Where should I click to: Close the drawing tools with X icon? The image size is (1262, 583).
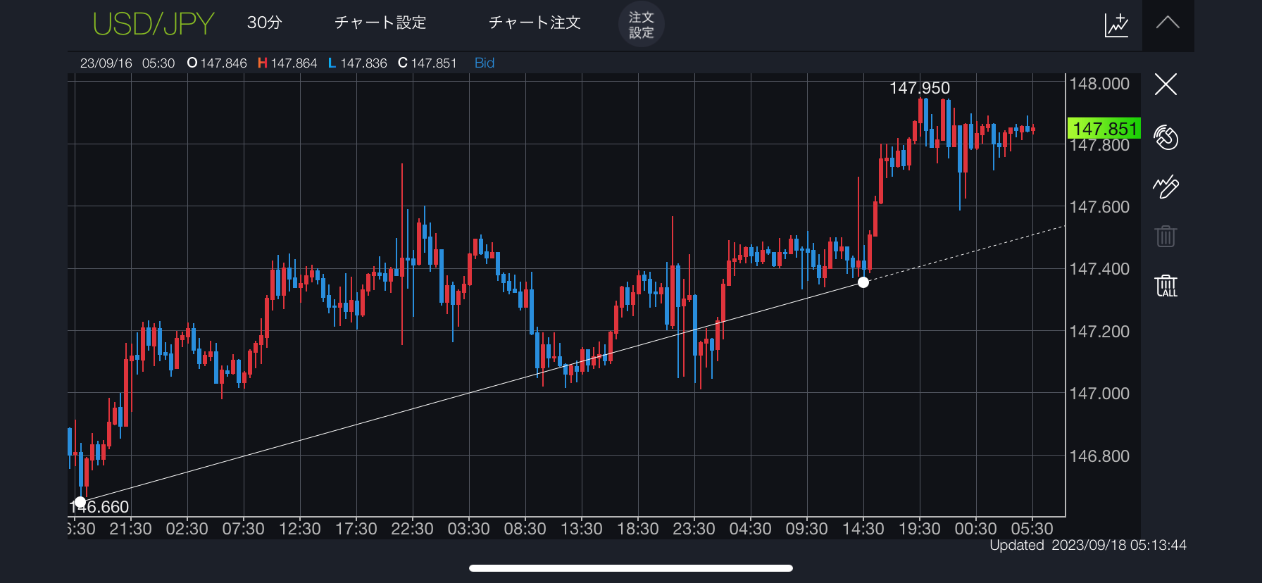[x=1166, y=84]
